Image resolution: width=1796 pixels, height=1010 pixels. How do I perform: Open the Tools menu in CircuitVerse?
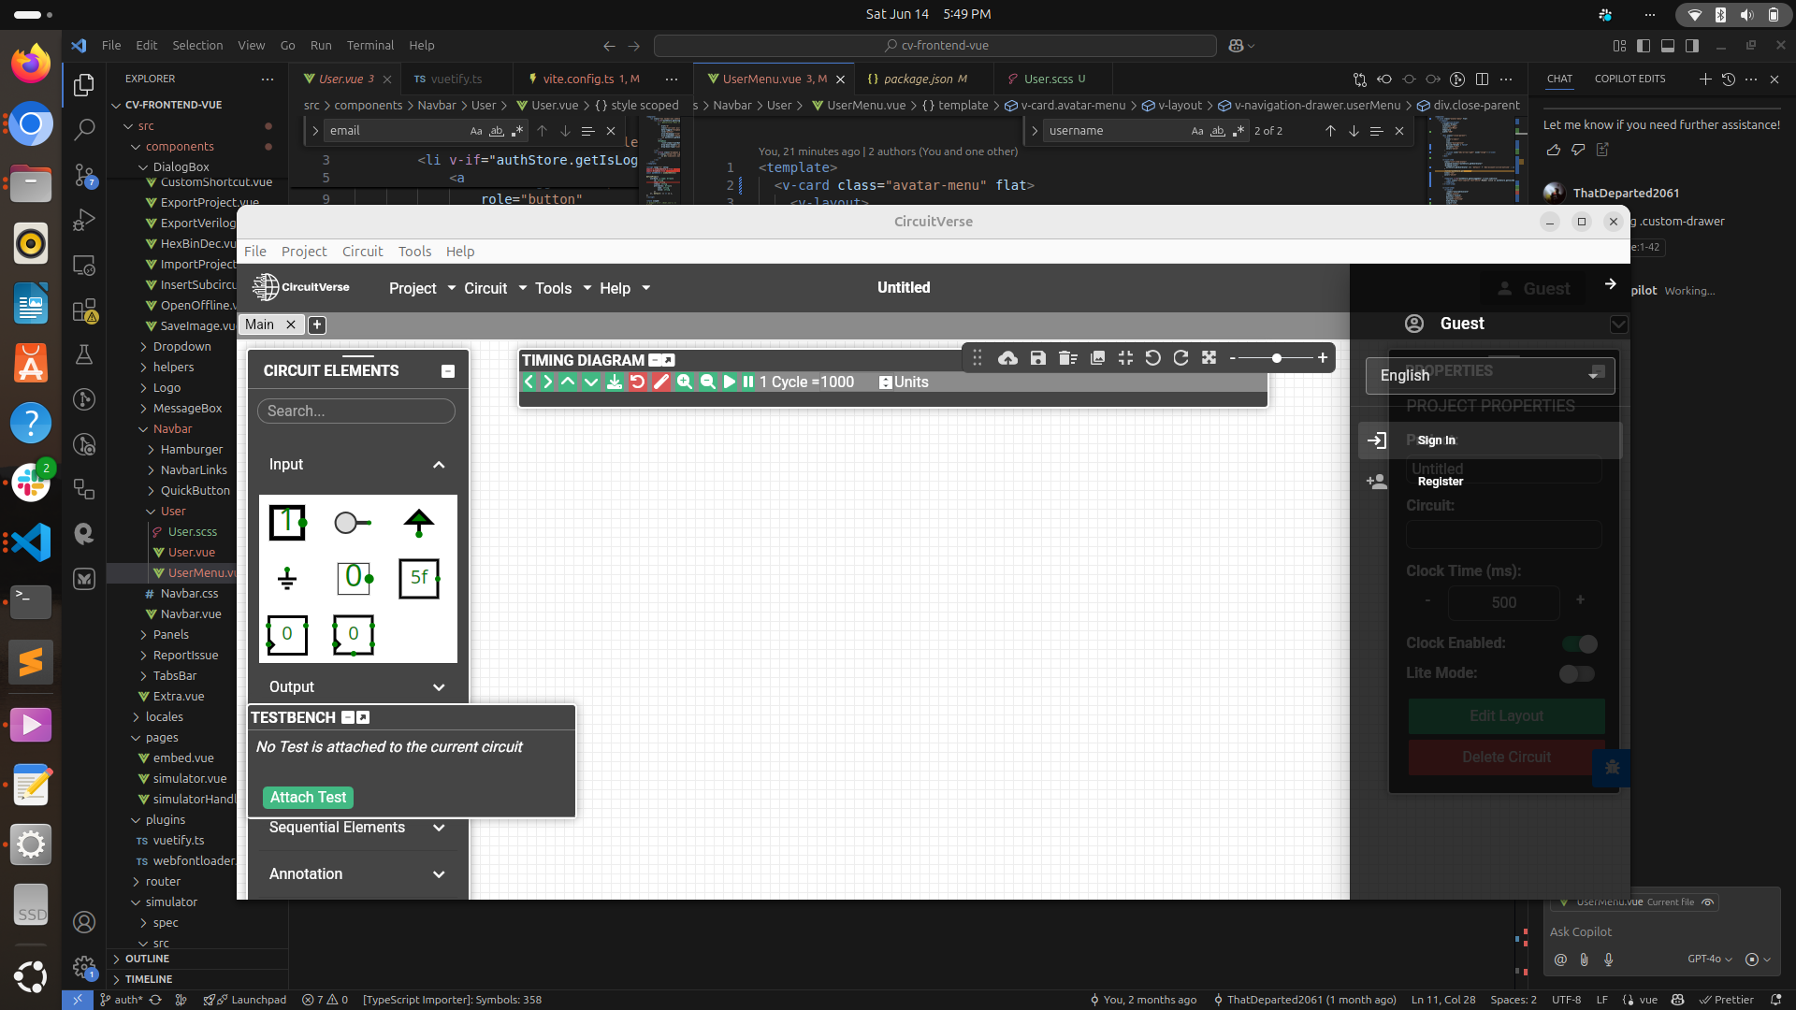point(554,288)
